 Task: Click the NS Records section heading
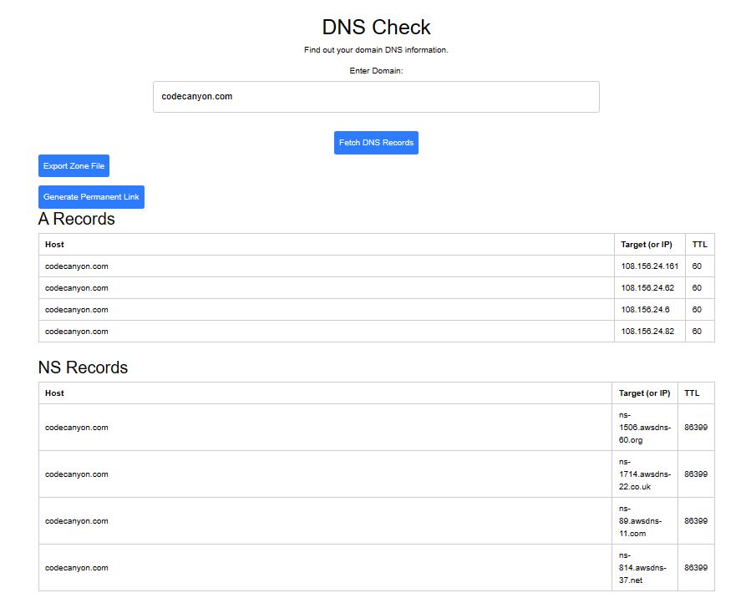[83, 367]
